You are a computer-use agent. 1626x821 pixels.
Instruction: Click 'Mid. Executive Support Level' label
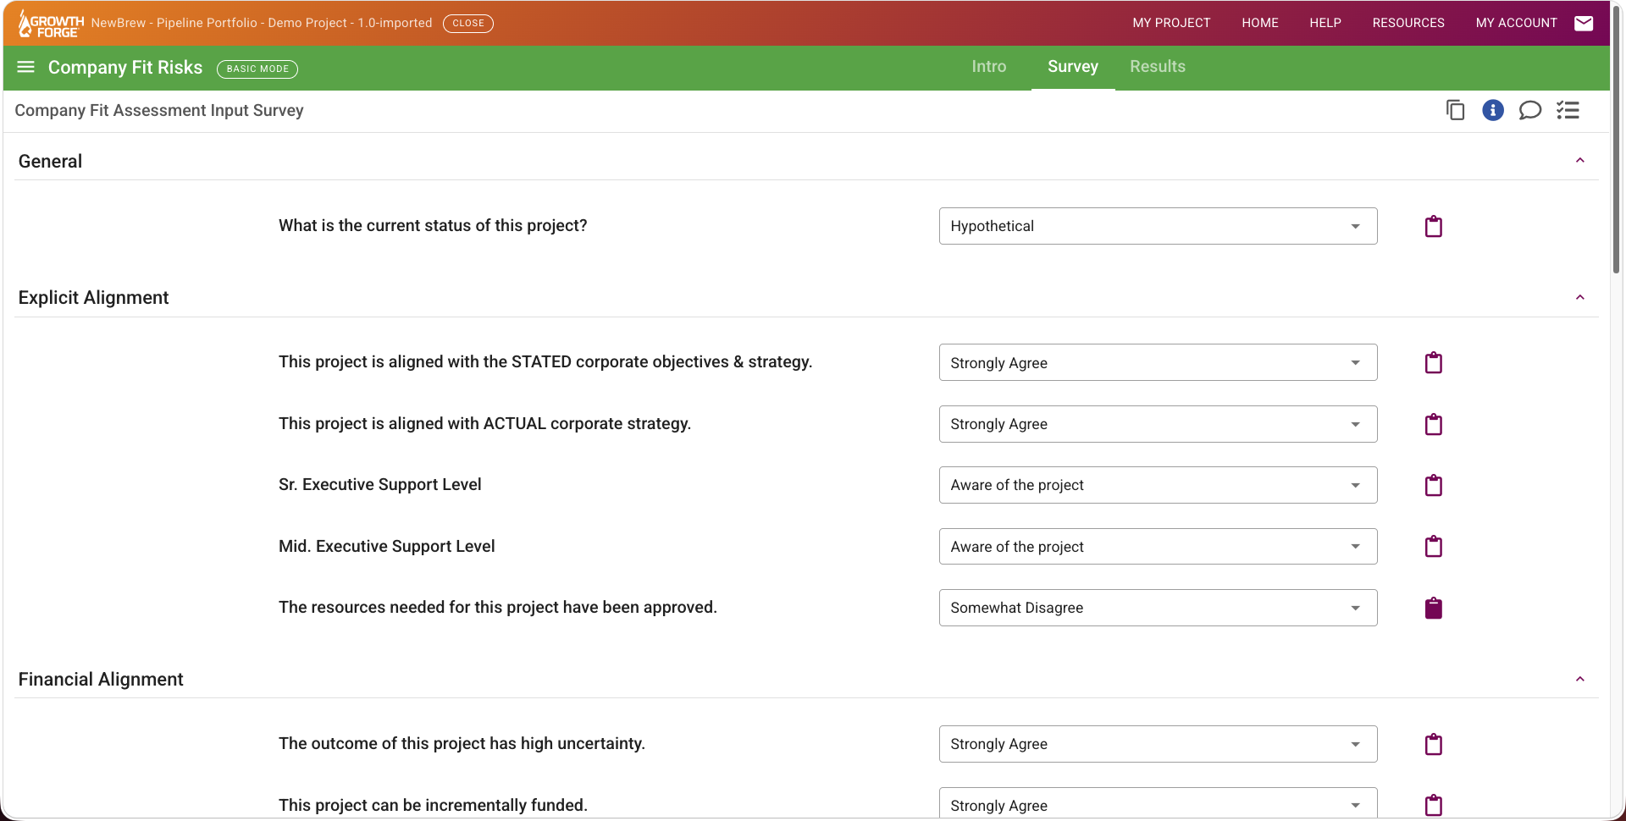point(387,547)
